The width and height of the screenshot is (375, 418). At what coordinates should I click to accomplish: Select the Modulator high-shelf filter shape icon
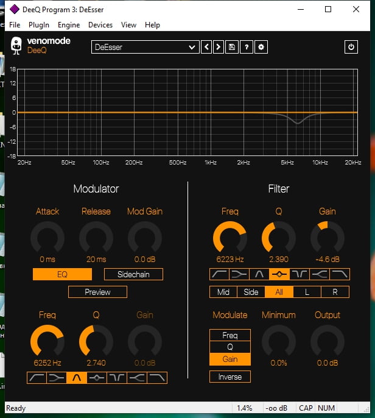(137, 378)
